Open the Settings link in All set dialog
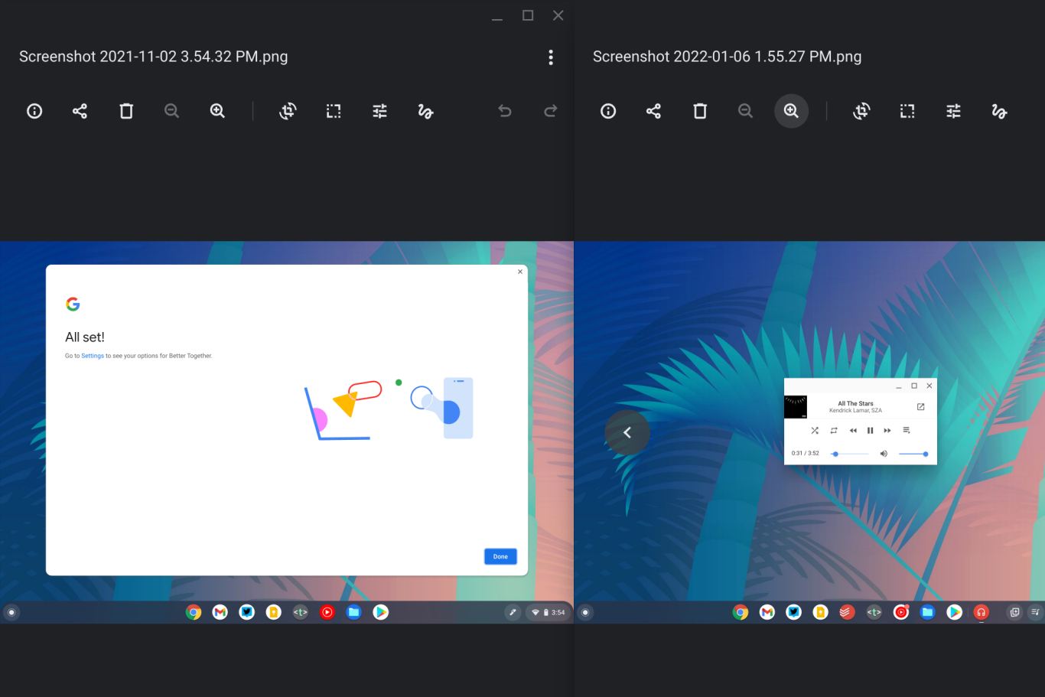The image size is (1045, 697). click(x=93, y=356)
